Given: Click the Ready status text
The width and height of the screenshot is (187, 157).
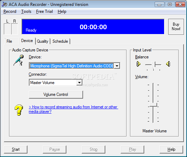Looking at the screenshot, I should point(31,30).
